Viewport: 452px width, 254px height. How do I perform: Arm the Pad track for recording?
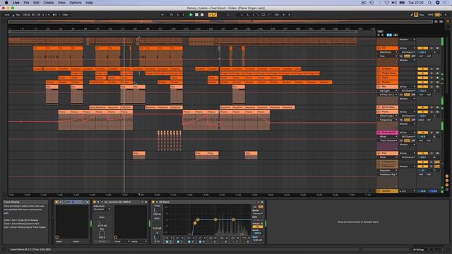pyautogui.click(x=437, y=153)
